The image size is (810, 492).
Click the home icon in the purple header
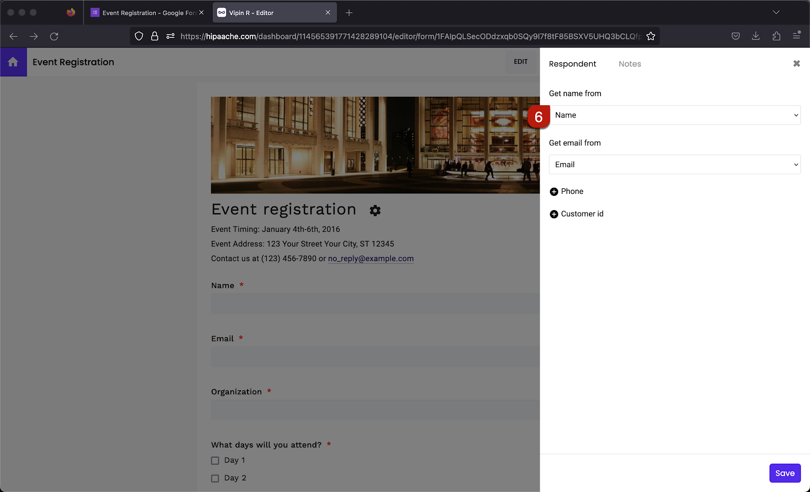13,62
